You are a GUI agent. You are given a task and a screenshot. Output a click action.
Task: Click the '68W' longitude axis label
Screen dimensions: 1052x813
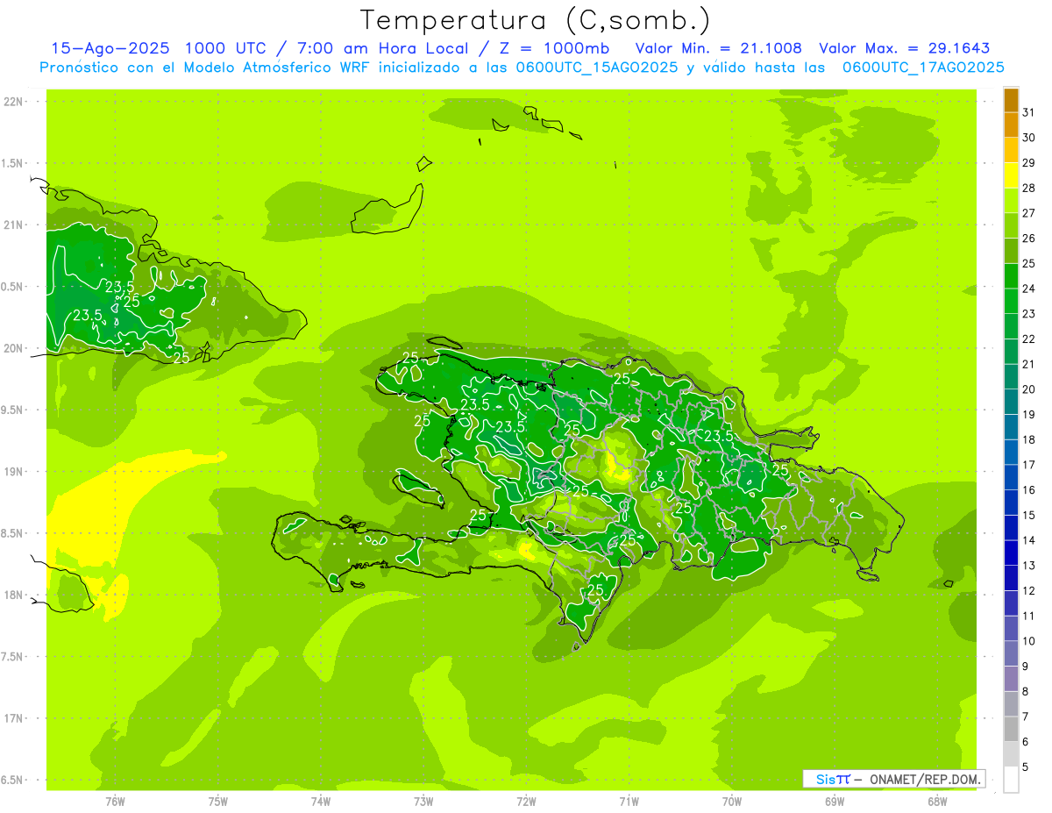pyautogui.click(x=937, y=801)
